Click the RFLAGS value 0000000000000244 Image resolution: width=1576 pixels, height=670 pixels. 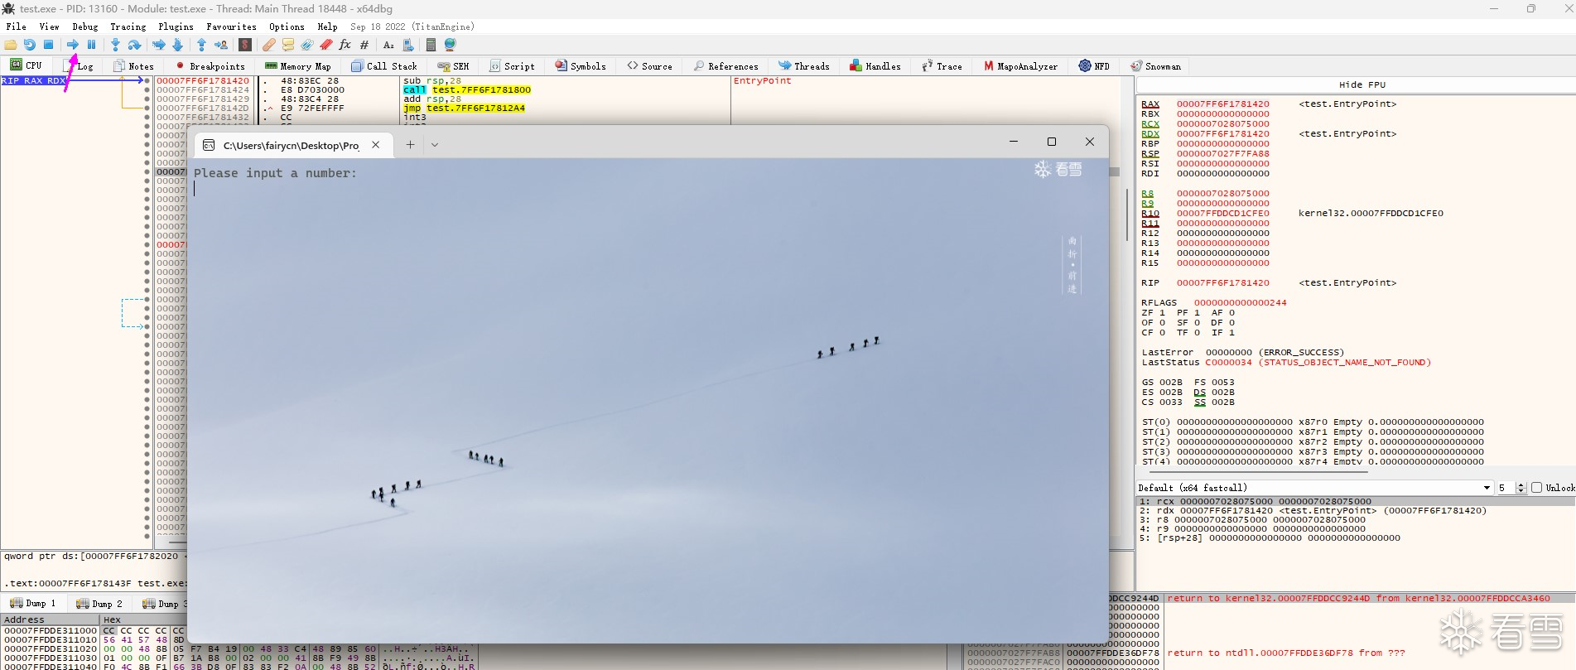pos(1240,303)
